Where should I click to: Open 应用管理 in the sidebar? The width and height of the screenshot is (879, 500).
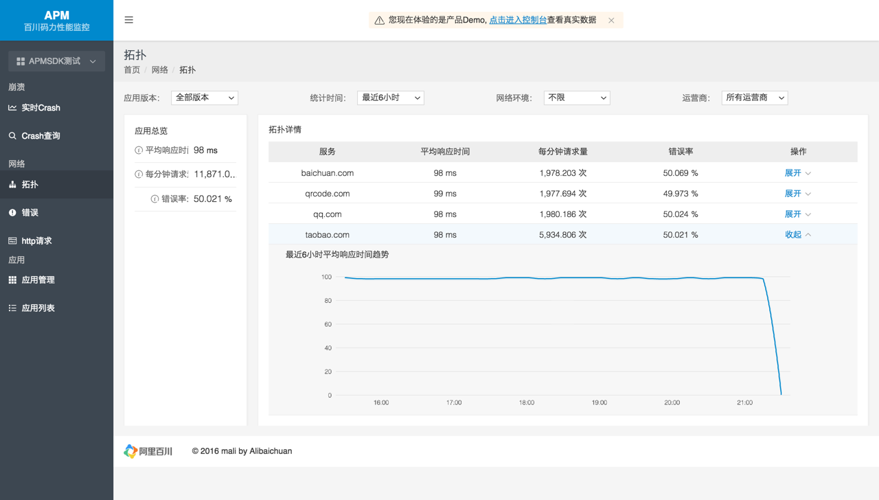click(x=56, y=280)
